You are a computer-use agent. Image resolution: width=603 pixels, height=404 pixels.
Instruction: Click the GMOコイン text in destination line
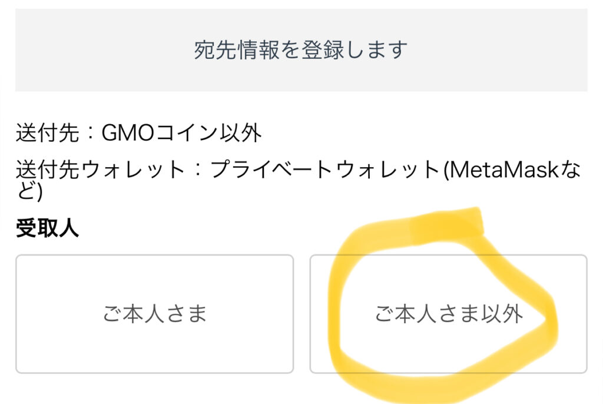159,134
